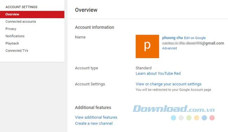Image resolution: width=228 pixels, height=132 pixels.
Task: Open Playback settings
Action: 12,43
